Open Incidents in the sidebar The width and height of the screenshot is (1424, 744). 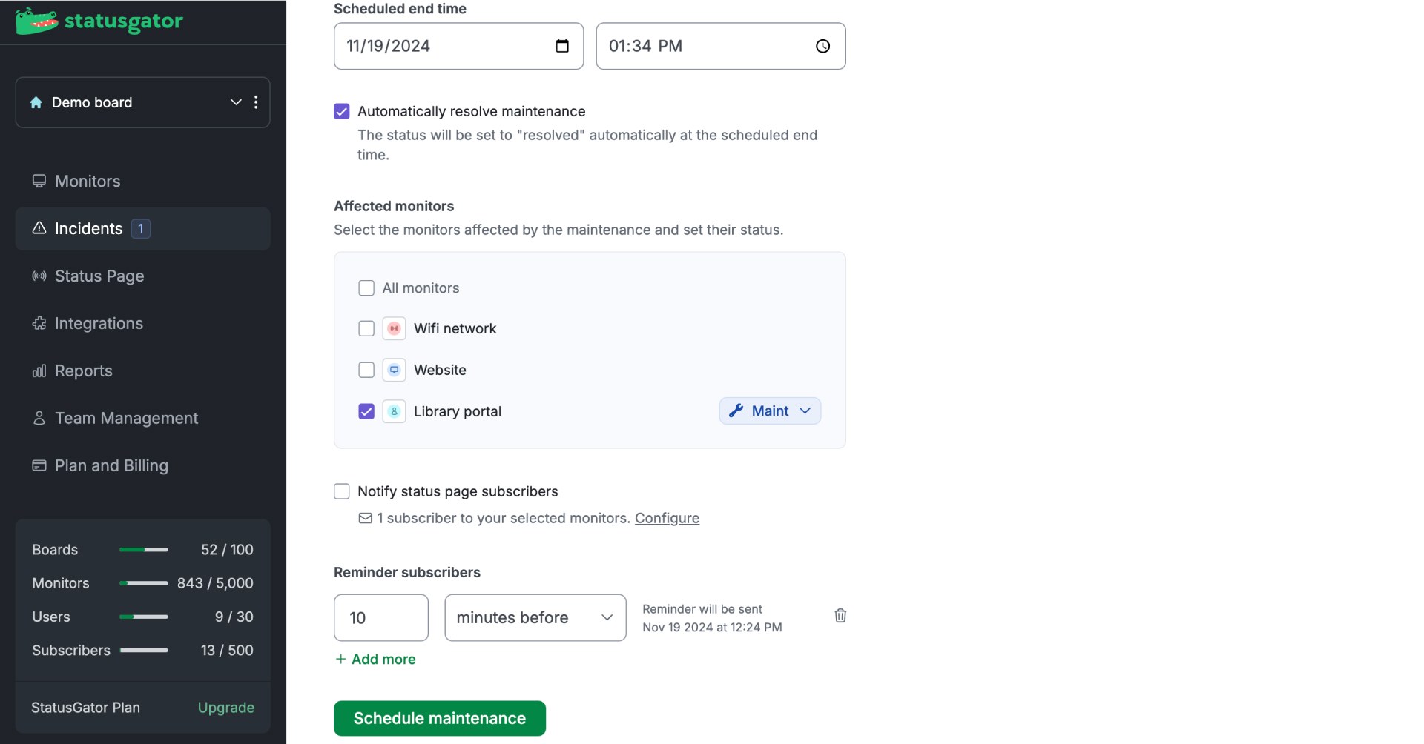142,228
